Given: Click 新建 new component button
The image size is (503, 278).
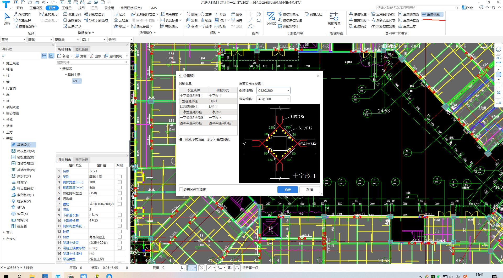Looking at the screenshot, I should pos(63,56).
